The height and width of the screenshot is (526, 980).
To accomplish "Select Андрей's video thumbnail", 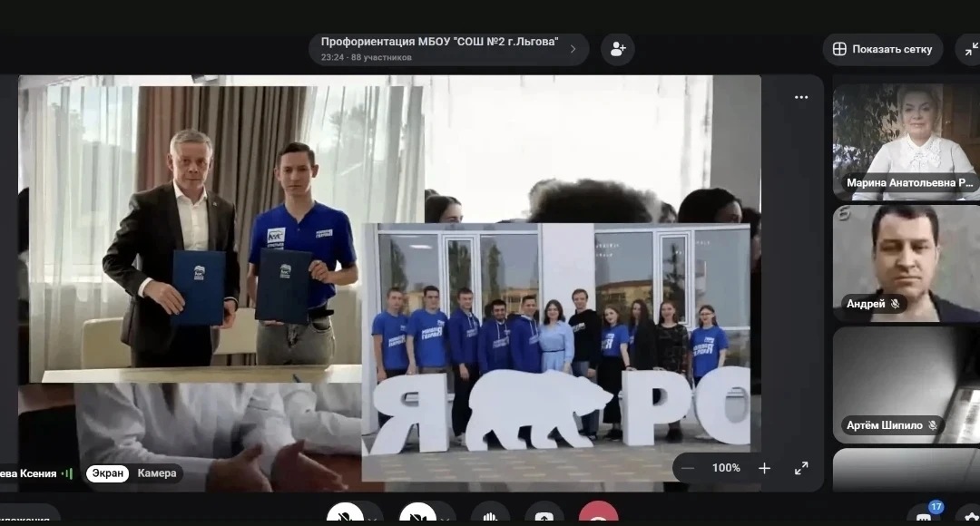I will (x=906, y=263).
